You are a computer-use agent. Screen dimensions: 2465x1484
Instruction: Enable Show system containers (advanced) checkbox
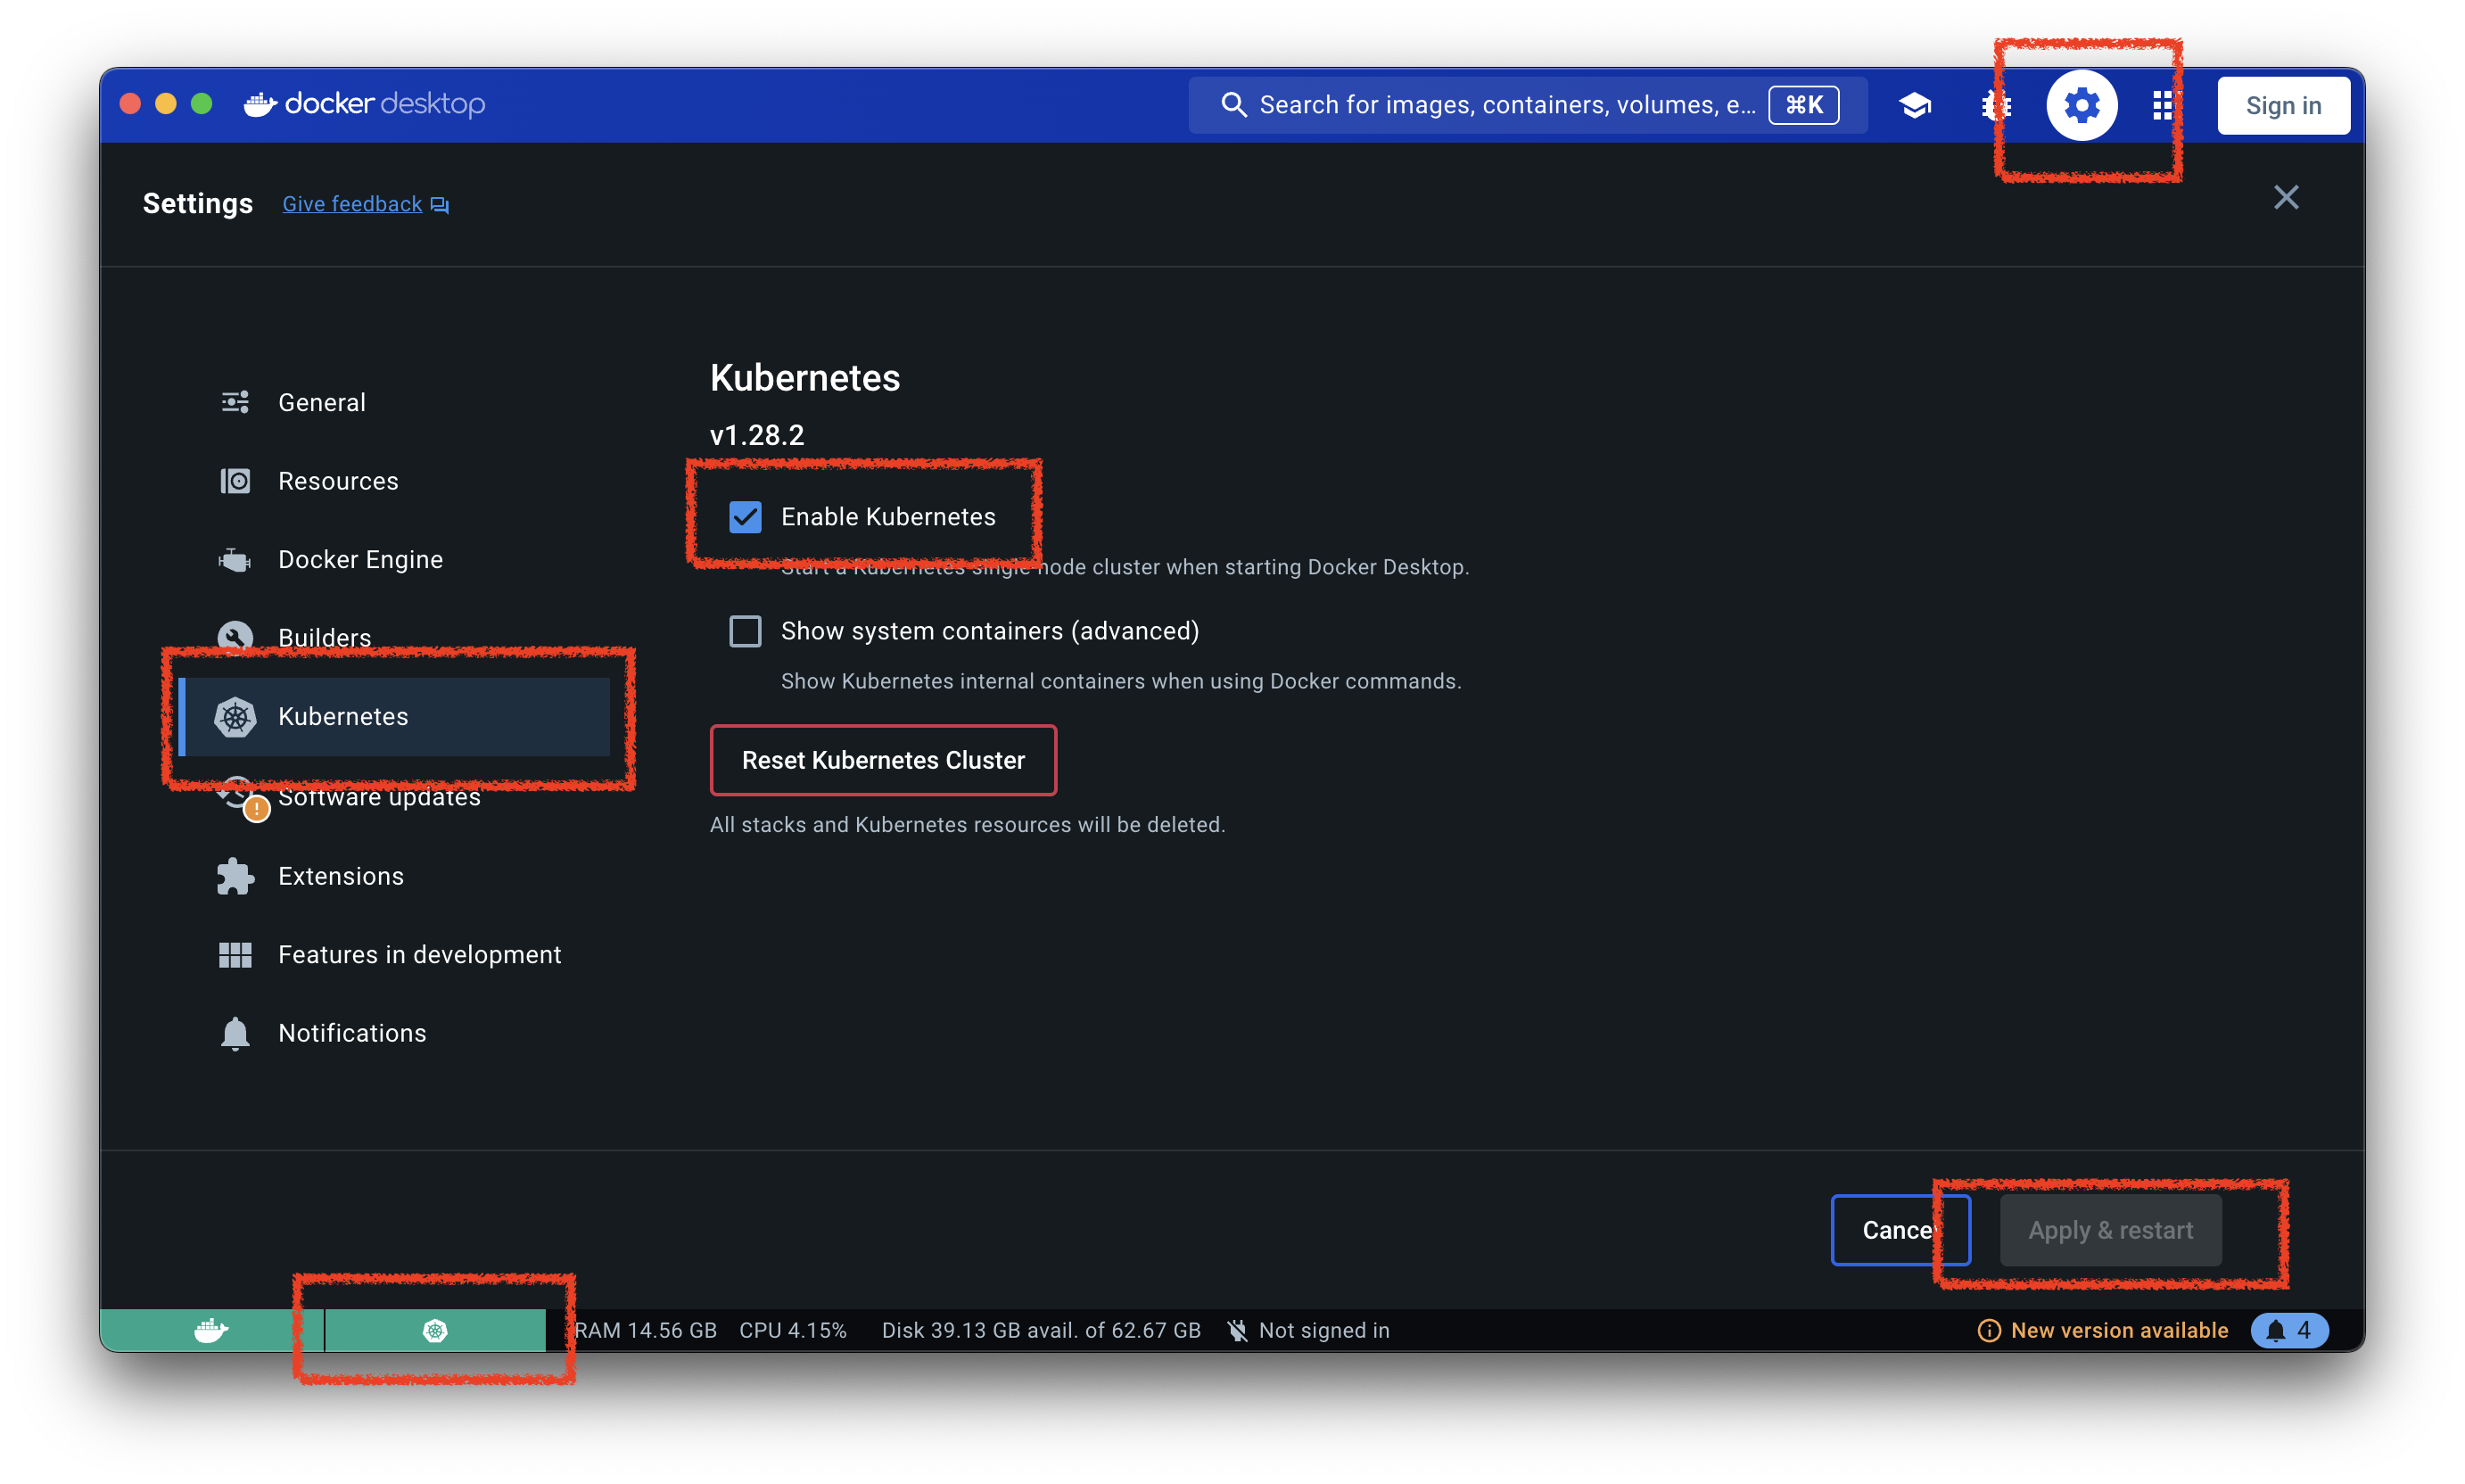(x=745, y=631)
